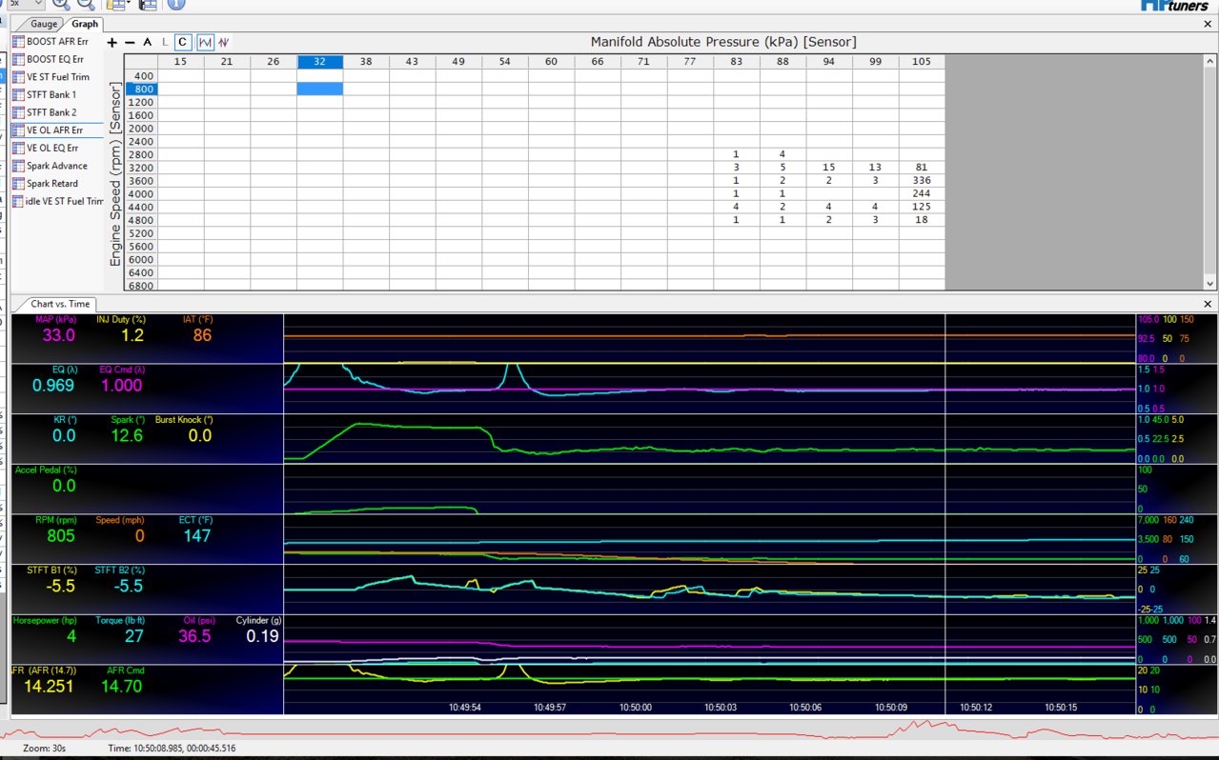Select STFT Bank 2 graph
Viewport: 1219px width, 760px height.
tap(57, 112)
